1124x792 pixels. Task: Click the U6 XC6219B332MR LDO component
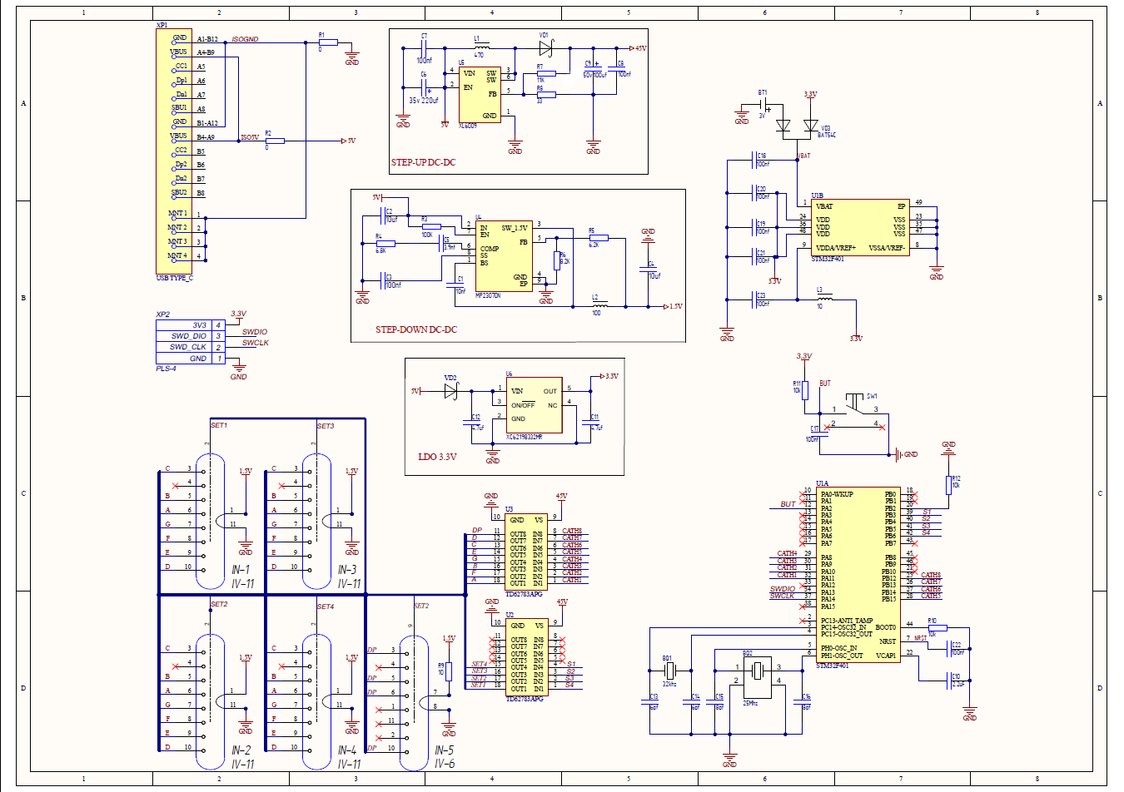(534, 406)
